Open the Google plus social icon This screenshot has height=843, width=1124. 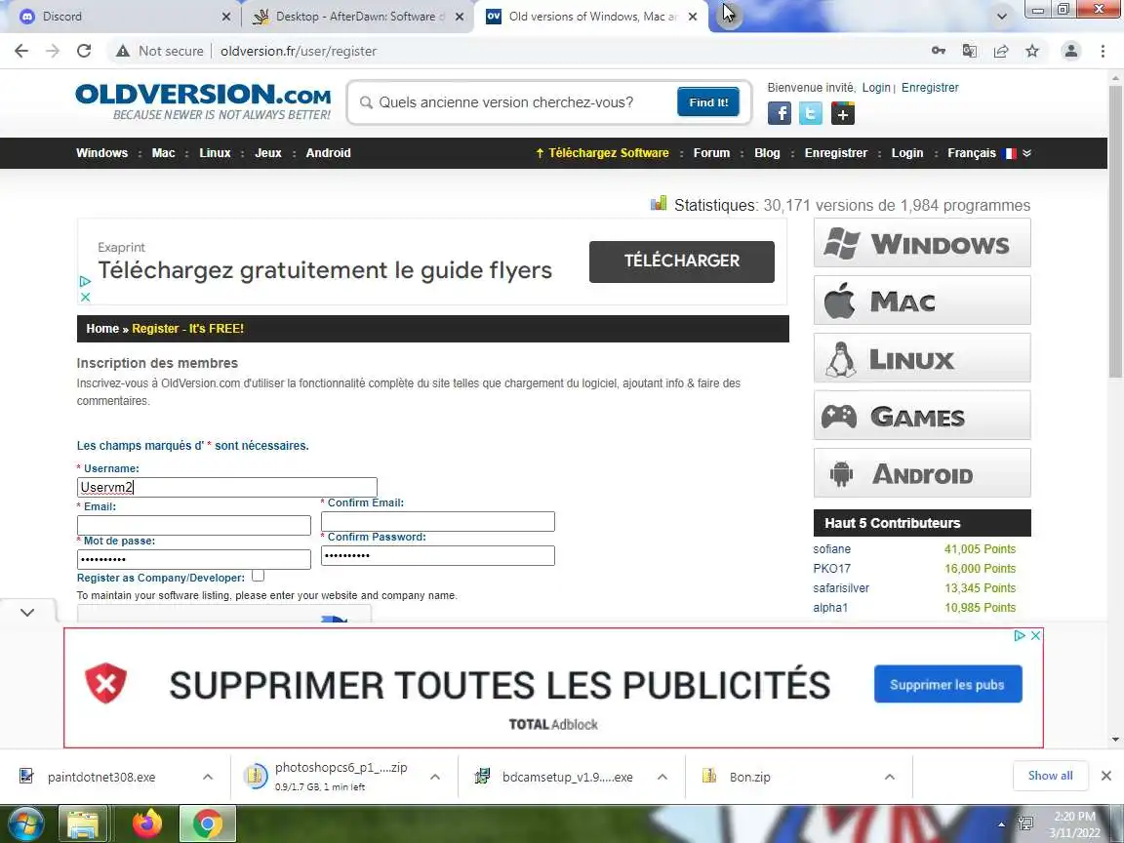tap(843, 113)
